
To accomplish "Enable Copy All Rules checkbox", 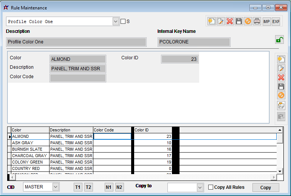I will pyautogui.click(x=211, y=187).
